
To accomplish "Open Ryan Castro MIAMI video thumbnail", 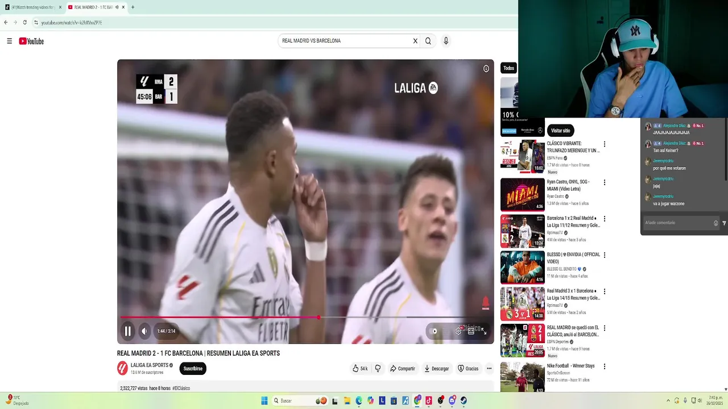I will [x=522, y=195].
